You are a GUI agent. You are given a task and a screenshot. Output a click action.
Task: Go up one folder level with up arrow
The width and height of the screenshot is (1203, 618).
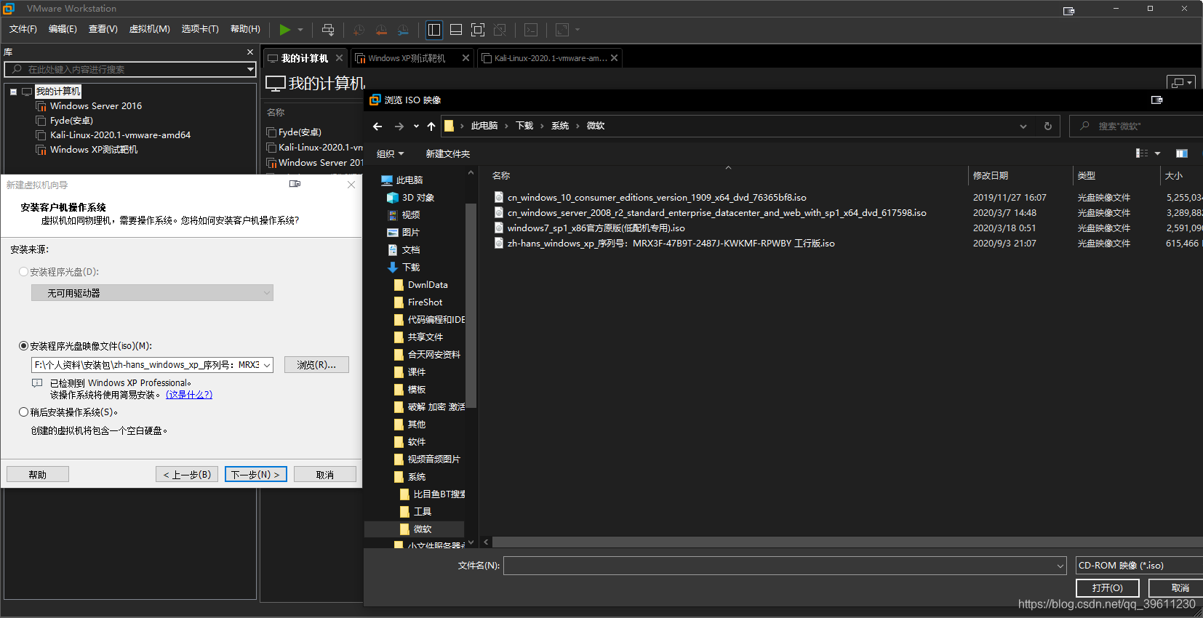pyautogui.click(x=431, y=126)
